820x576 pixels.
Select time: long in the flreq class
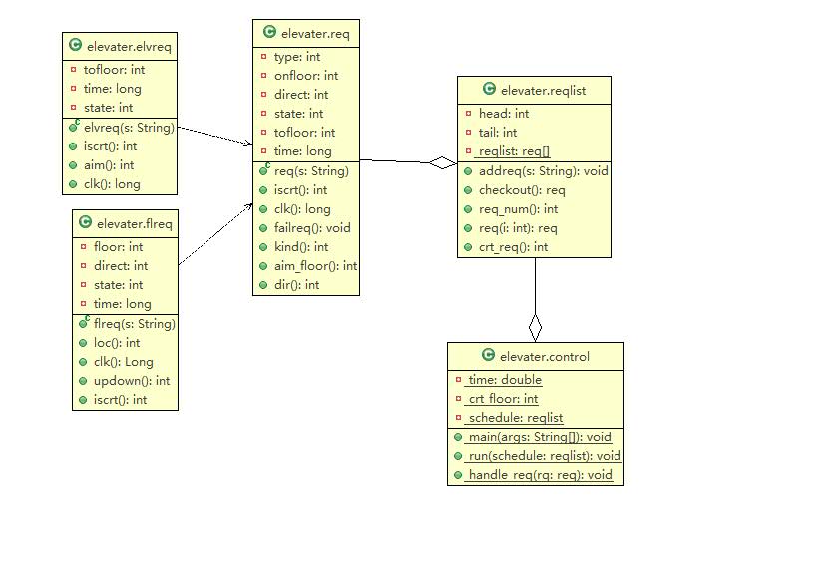pyautogui.click(x=123, y=304)
